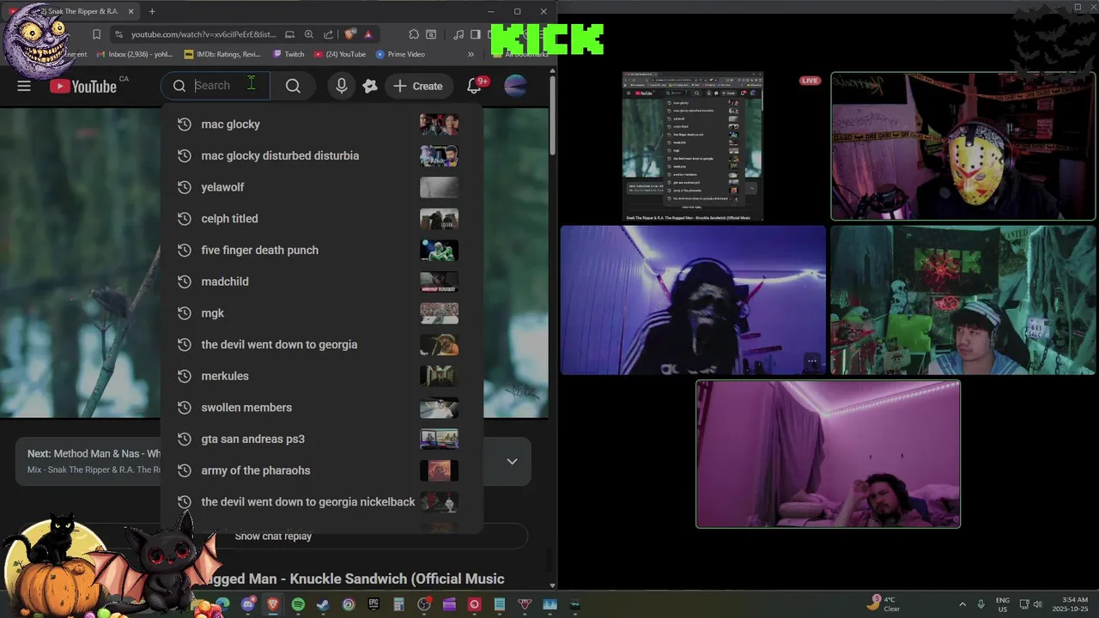This screenshot has height=618, width=1099.
Task: Click the Show chat replay button
Action: [x=273, y=536]
